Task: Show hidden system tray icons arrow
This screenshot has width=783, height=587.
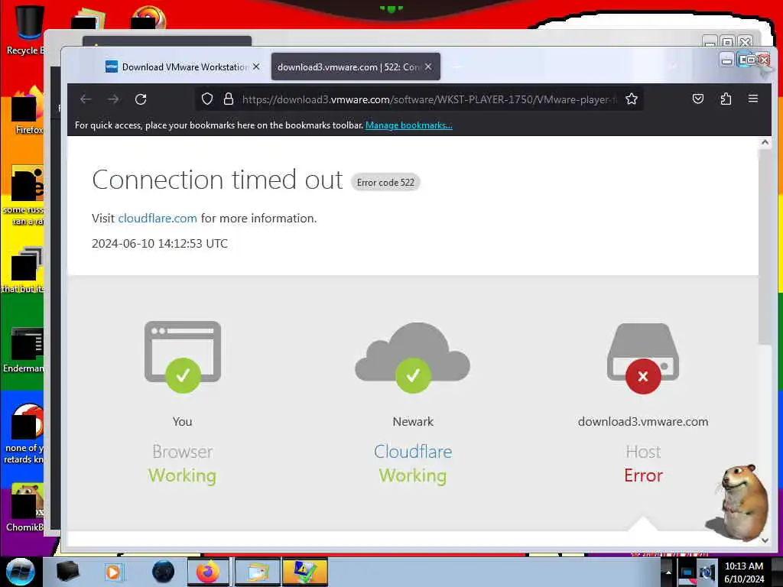Action: tap(668, 572)
